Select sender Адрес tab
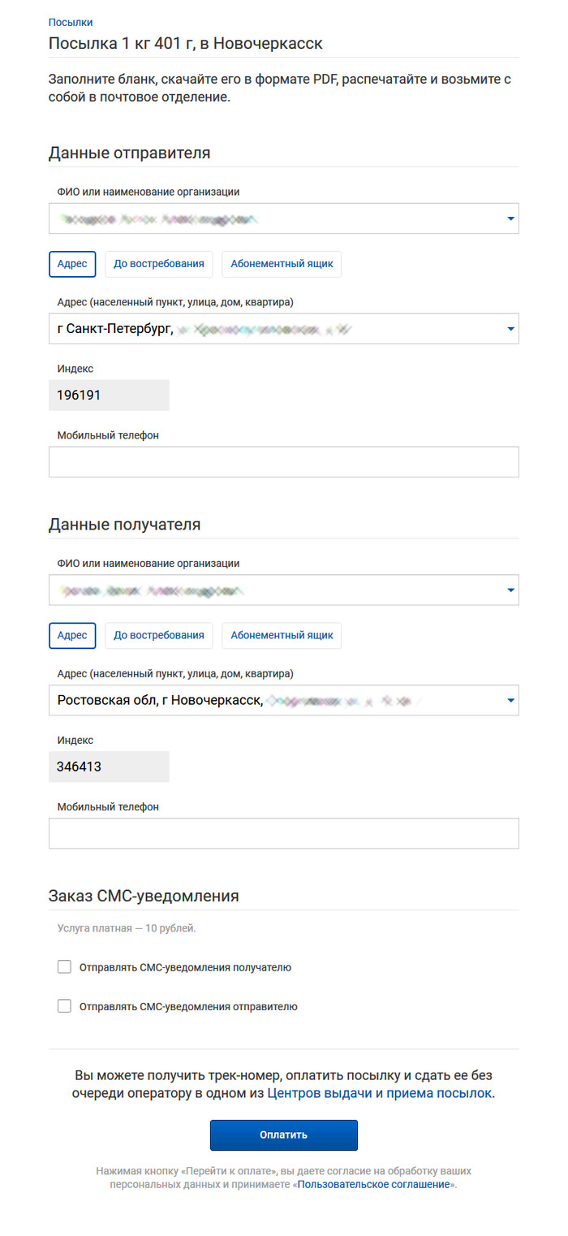Screen dimensions: 568x1236 click(x=72, y=264)
